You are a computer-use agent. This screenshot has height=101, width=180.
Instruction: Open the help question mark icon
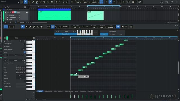pyautogui.click(x=124, y=2)
